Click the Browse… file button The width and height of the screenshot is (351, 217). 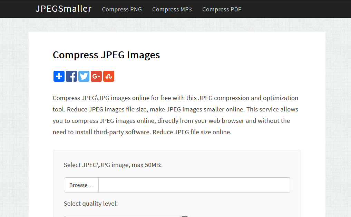click(81, 185)
